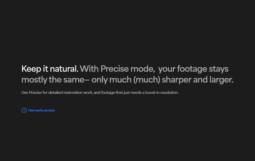Select the word 'larger.' in the heading

point(221,80)
